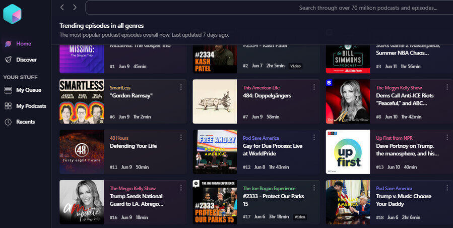Open My Podcasts in sidebar
The image size is (453, 228).
point(31,106)
